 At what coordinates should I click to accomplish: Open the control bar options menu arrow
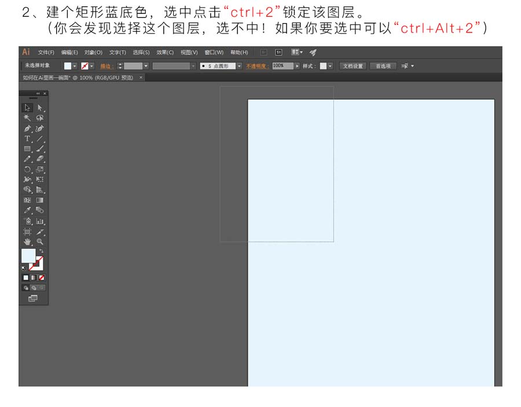[412, 66]
